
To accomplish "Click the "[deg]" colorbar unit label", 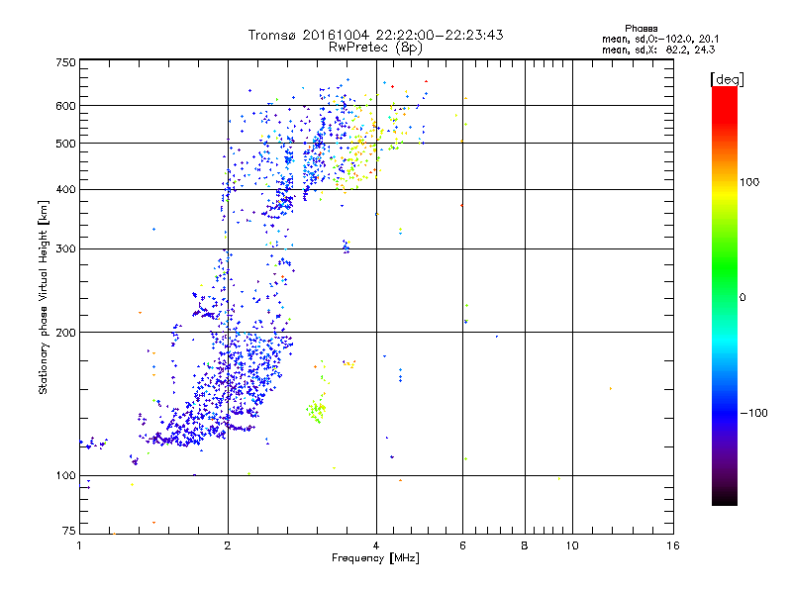I will [727, 79].
